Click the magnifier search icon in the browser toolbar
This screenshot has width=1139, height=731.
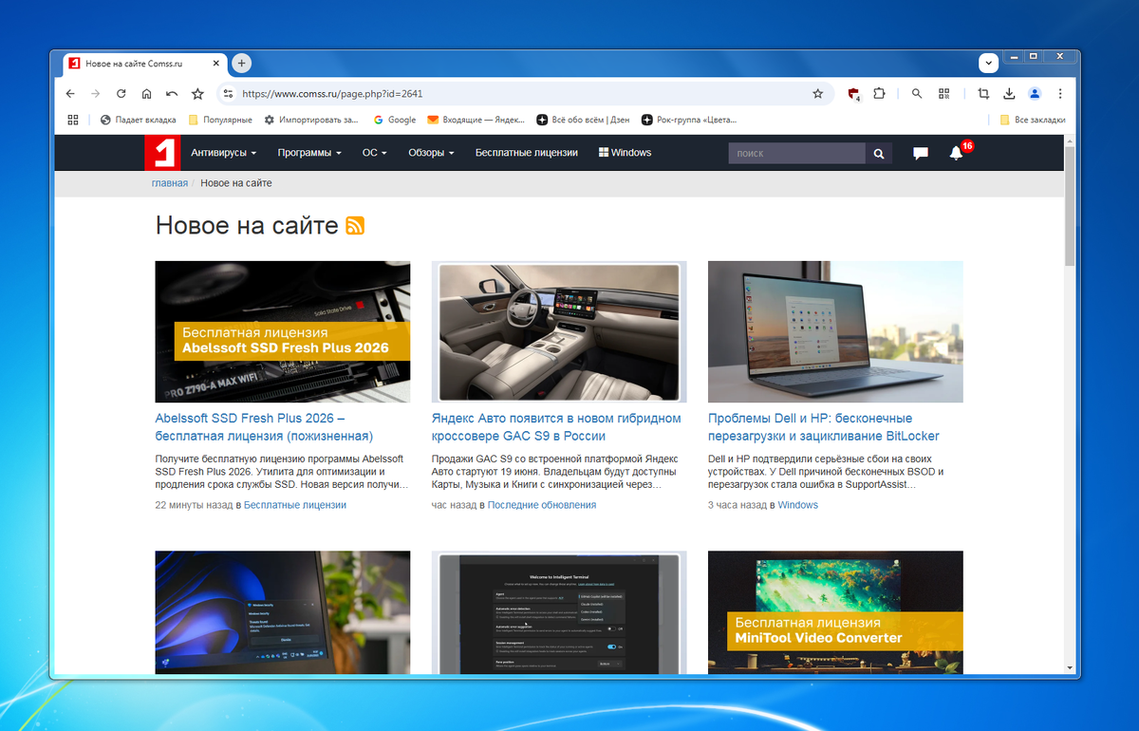pos(917,94)
